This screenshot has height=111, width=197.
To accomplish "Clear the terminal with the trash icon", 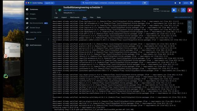I will point(190,32).
